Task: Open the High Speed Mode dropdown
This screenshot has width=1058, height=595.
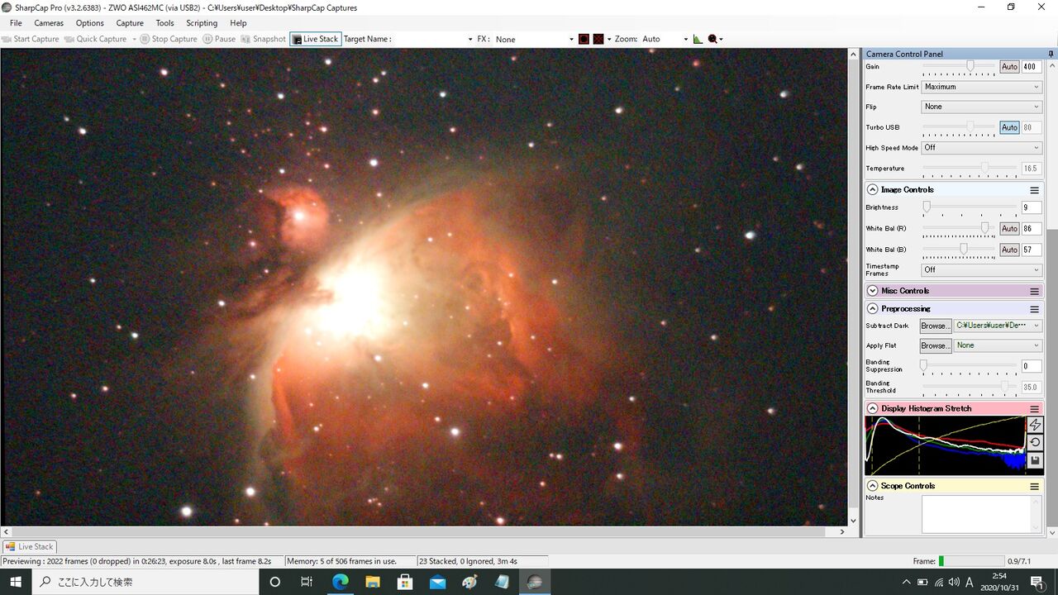Action: coord(981,148)
